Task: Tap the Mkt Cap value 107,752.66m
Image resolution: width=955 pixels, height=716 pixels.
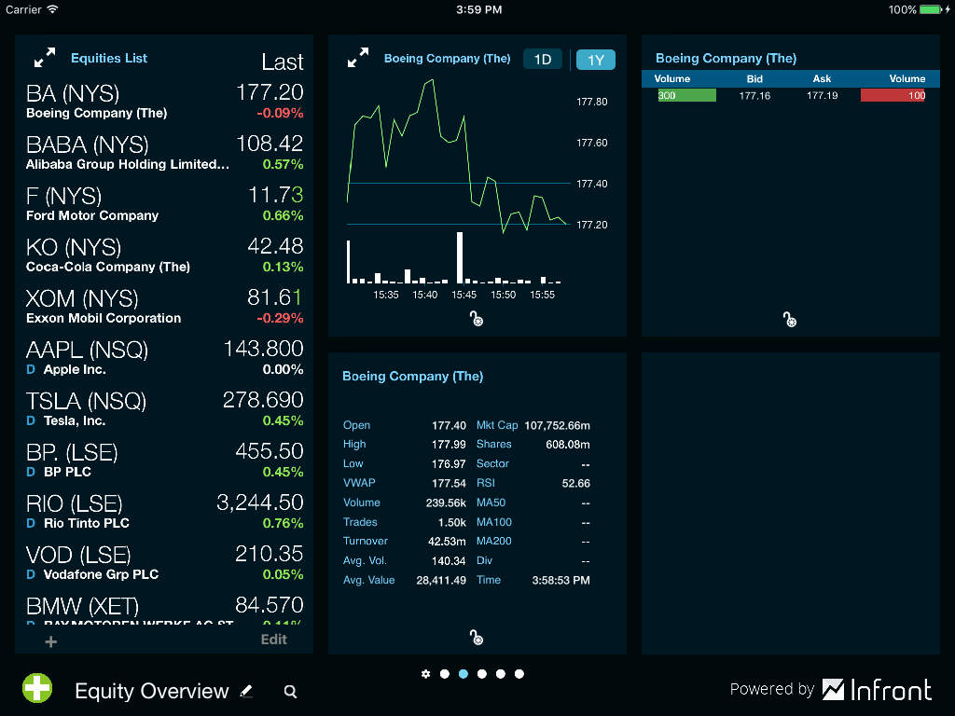Action: tap(558, 425)
